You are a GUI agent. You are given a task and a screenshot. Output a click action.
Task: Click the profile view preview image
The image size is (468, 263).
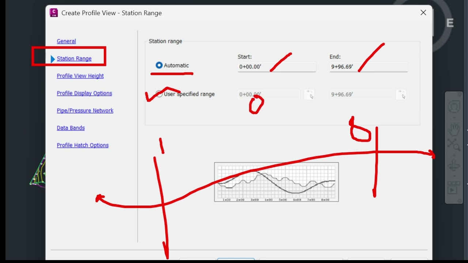tap(276, 182)
